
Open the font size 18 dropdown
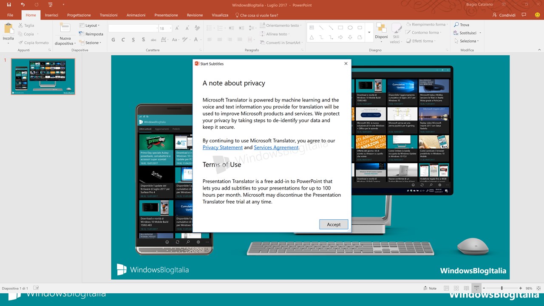(171, 28)
